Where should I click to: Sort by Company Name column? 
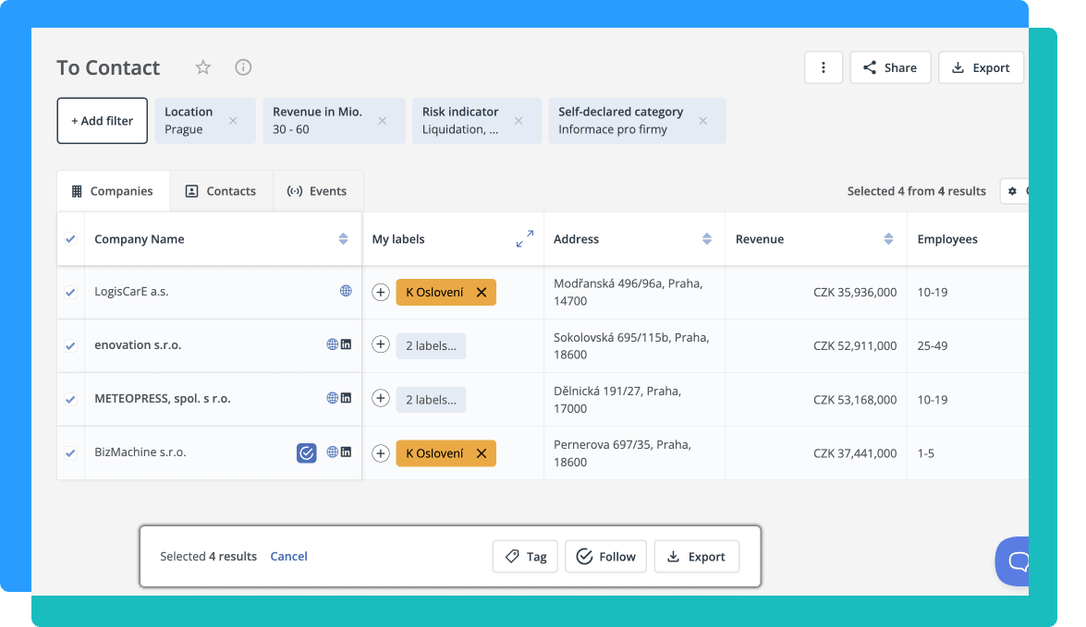[x=343, y=239]
